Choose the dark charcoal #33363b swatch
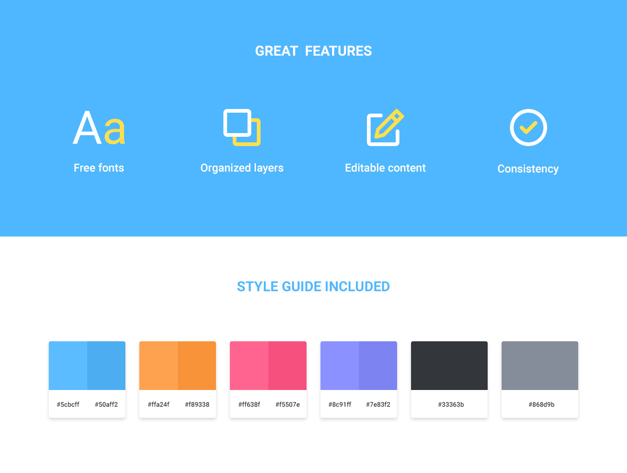Screen dimensions: 627x473 pyautogui.click(x=449, y=365)
